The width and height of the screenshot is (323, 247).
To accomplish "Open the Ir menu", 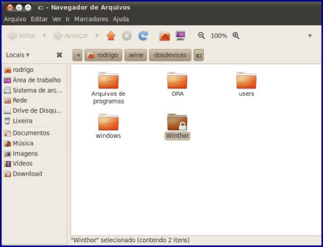I will pyautogui.click(x=68, y=19).
